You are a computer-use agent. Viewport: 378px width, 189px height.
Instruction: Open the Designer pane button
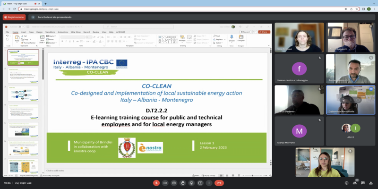point(241,38)
